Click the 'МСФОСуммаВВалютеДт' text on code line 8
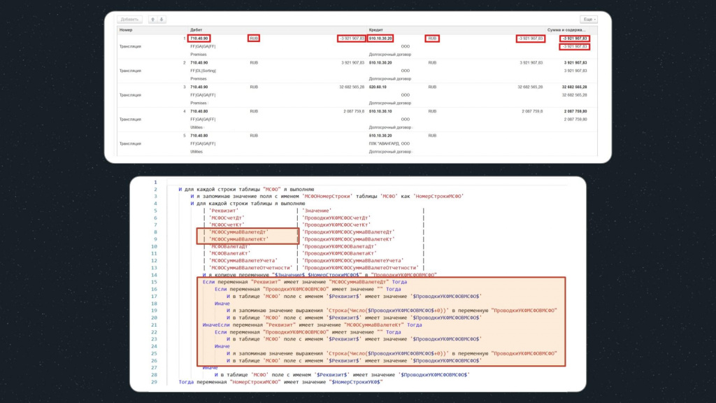 coord(238,232)
